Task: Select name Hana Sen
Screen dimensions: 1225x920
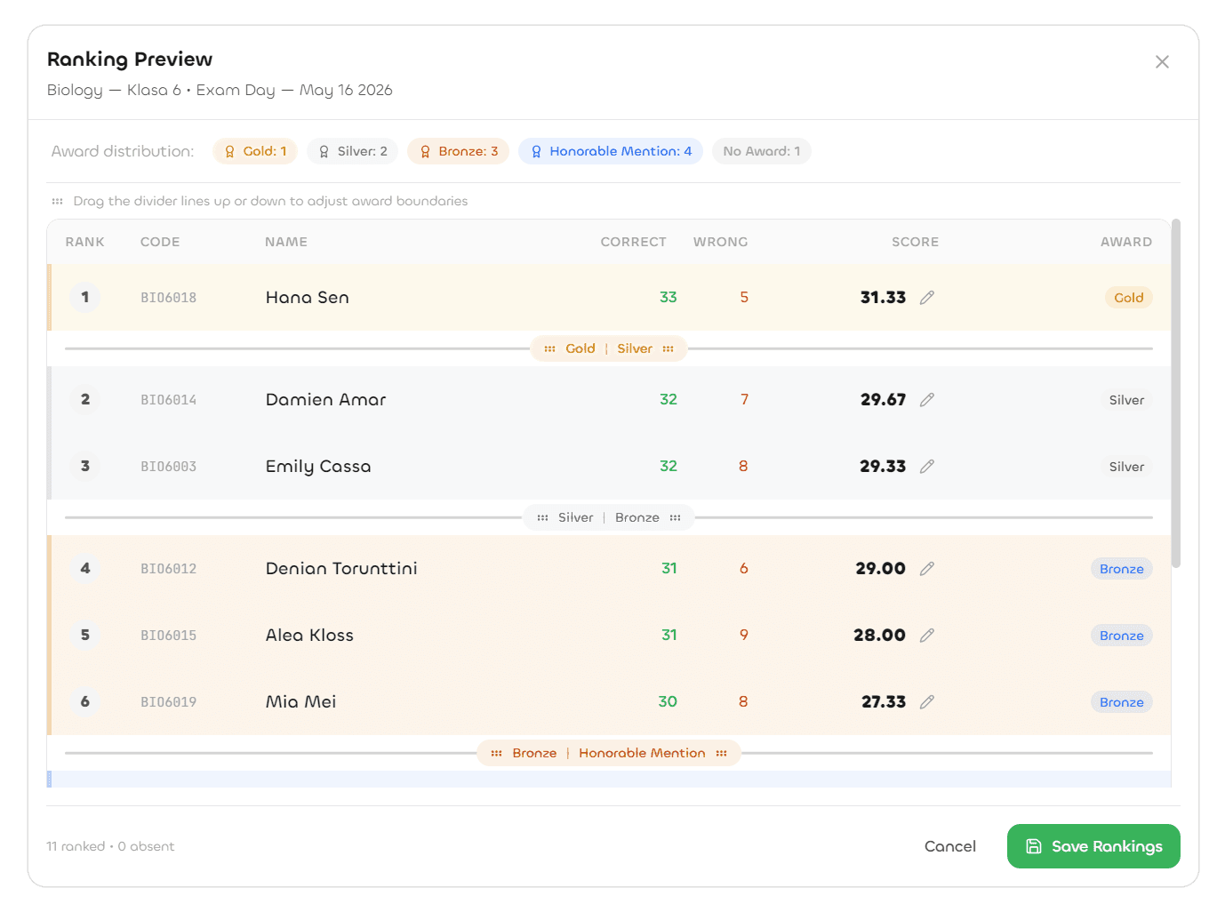Action: (x=308, y=298)
